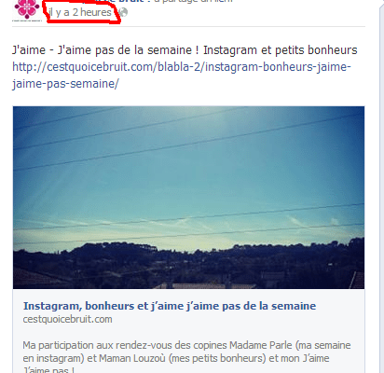
Task: Click the "jaime-pas-semaine/" second line of the URL
Action: coord(65,84)
